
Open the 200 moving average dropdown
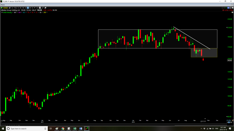click(47, 12)
